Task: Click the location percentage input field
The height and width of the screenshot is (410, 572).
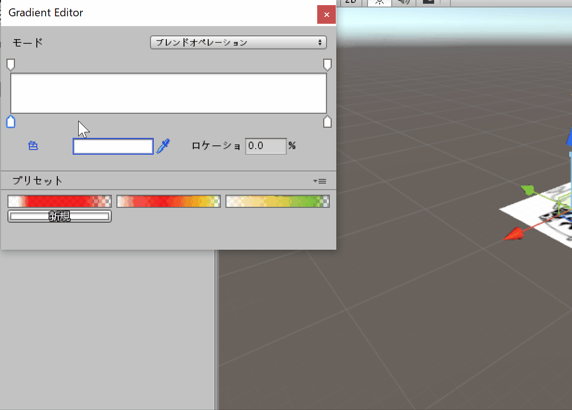Action: (266, 146)
